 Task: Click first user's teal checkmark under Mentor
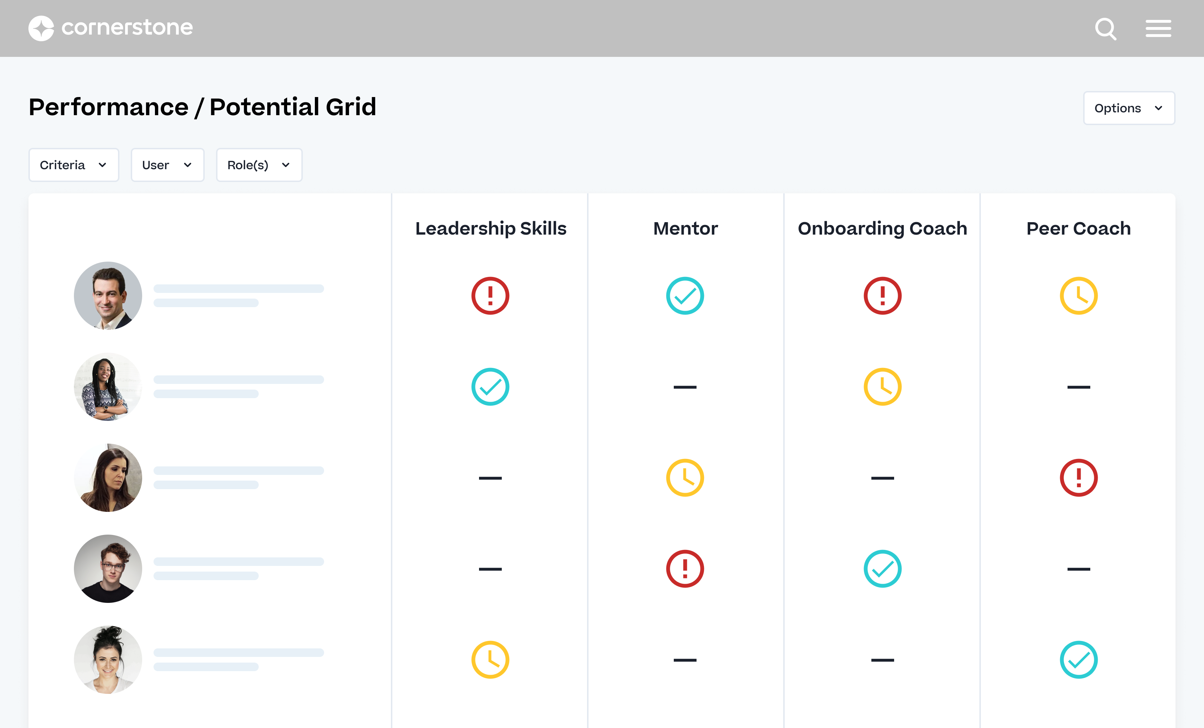(684, 296)
